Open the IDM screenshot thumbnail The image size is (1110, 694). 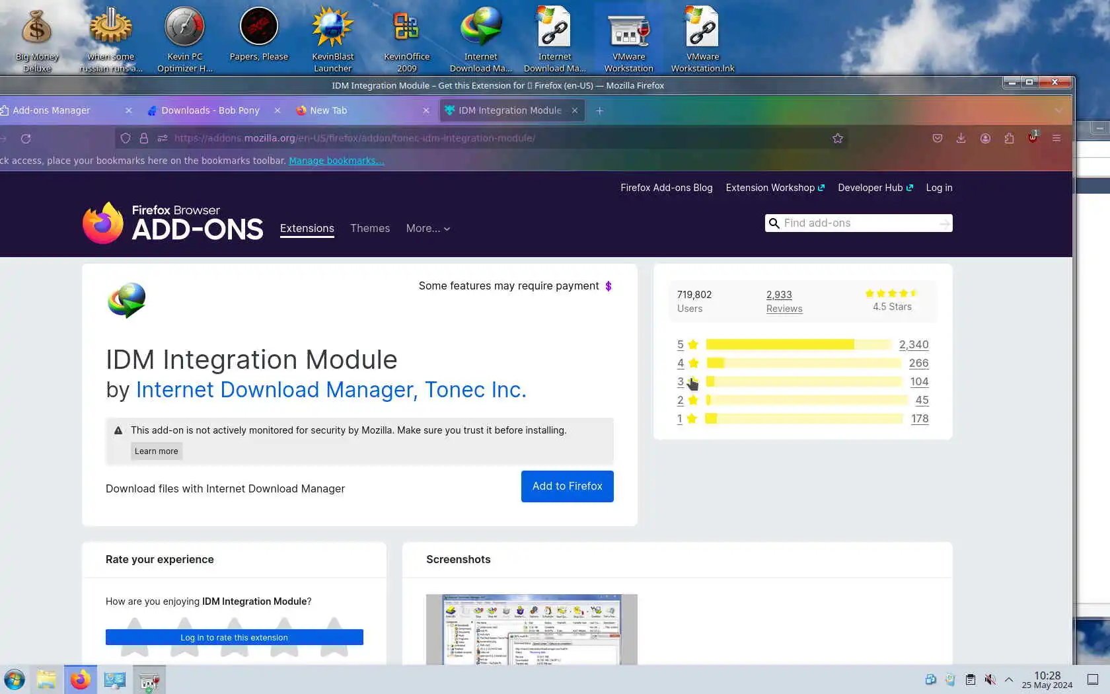(532, 629)
